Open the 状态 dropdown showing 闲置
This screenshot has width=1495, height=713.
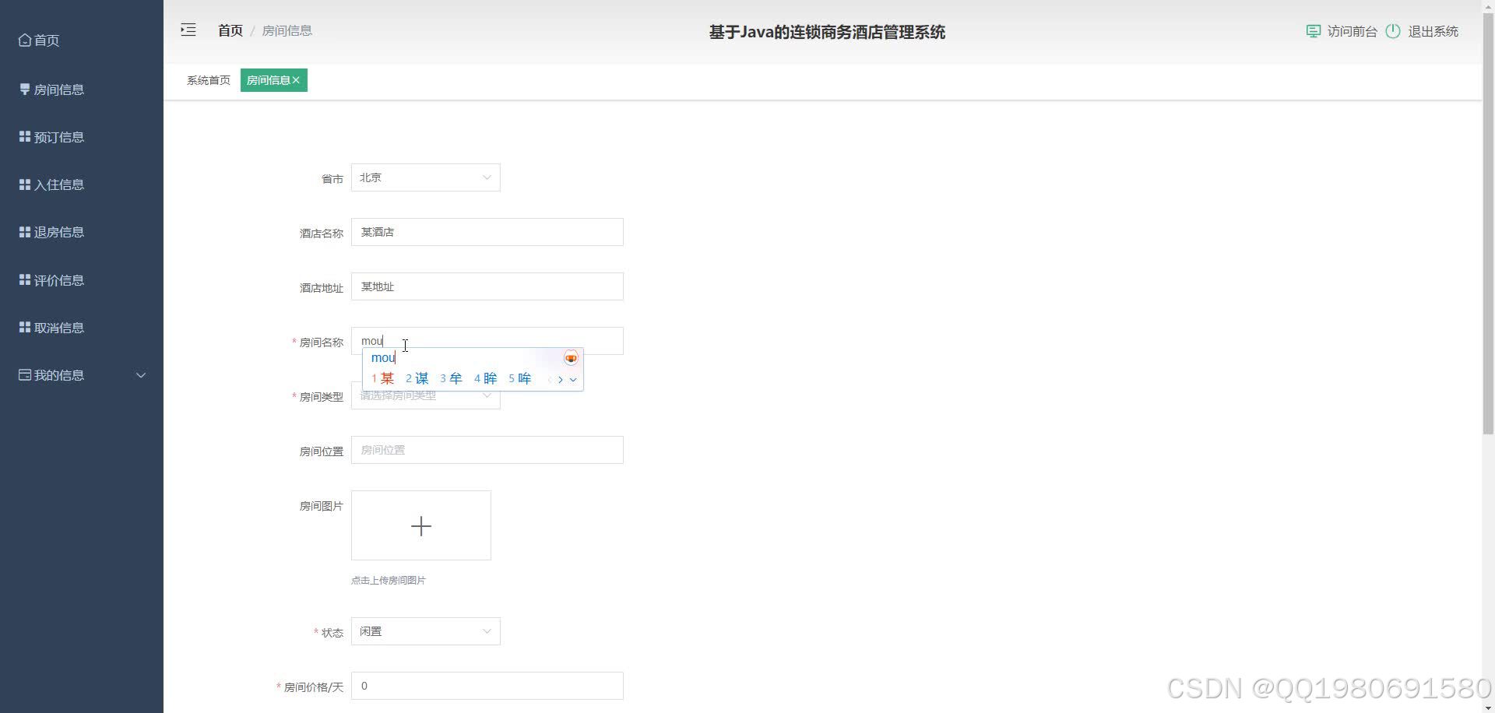click(426, 631)
